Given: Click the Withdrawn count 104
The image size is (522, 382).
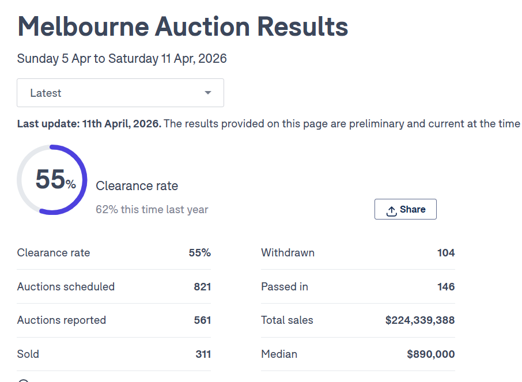Looking at the screenshot, I should point(446,252).
